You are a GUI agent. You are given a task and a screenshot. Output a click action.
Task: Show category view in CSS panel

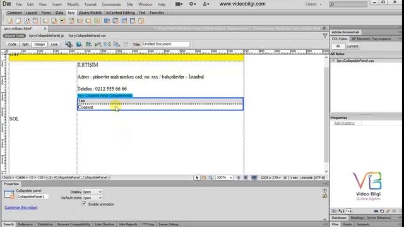click(x=334, y=211)
